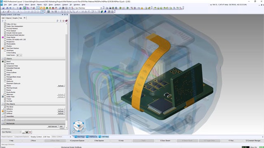Click the 3D view orientation cube

pos(79,126)
